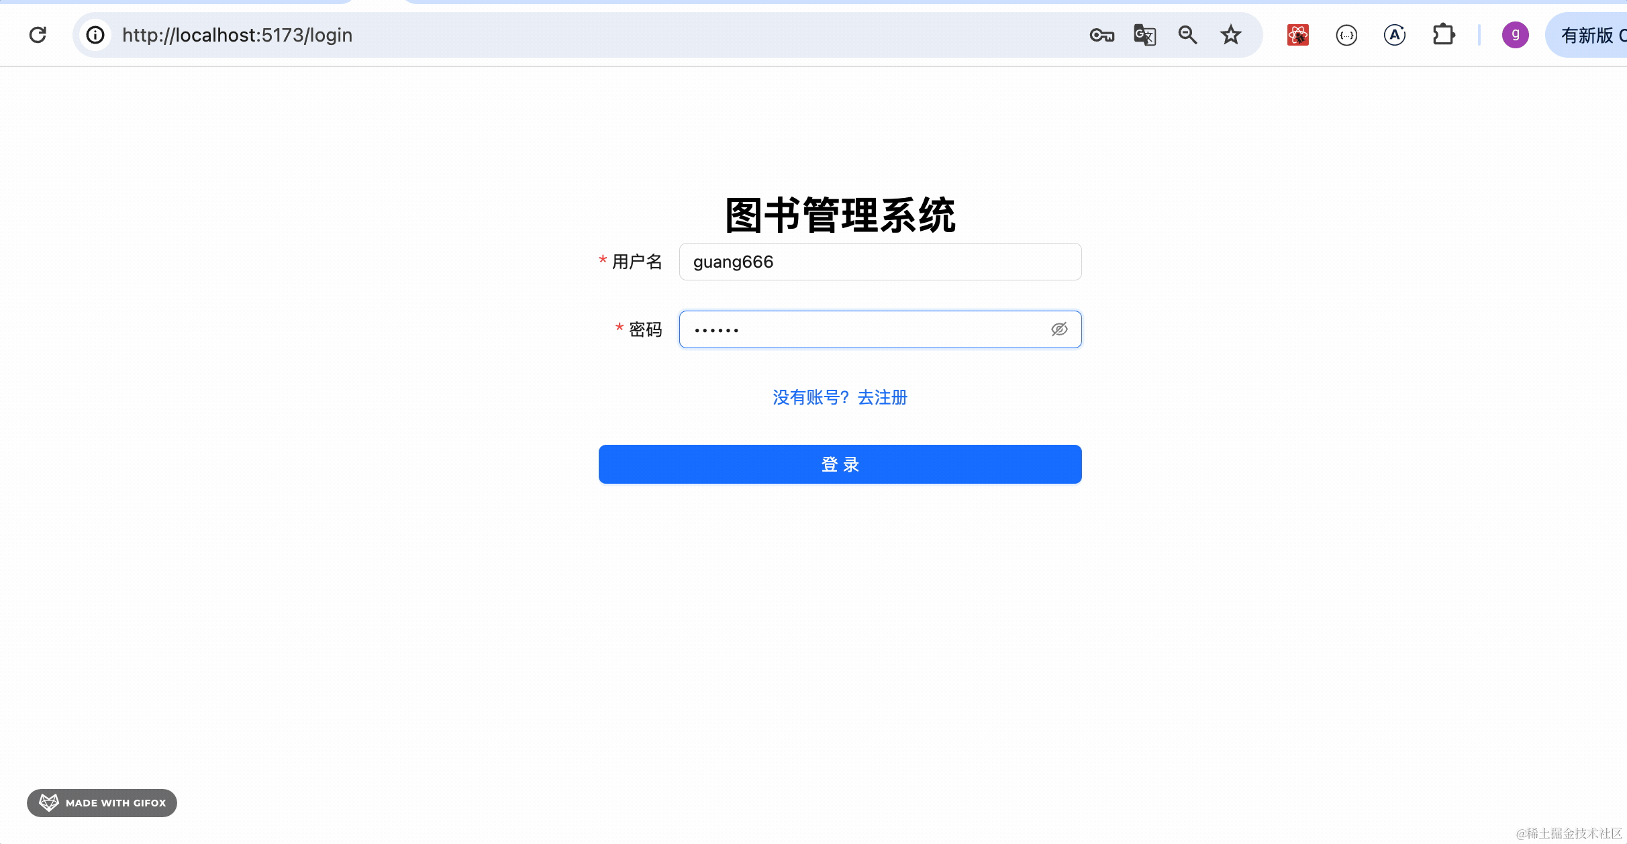Click the address bar URL text

coord(237,35)
